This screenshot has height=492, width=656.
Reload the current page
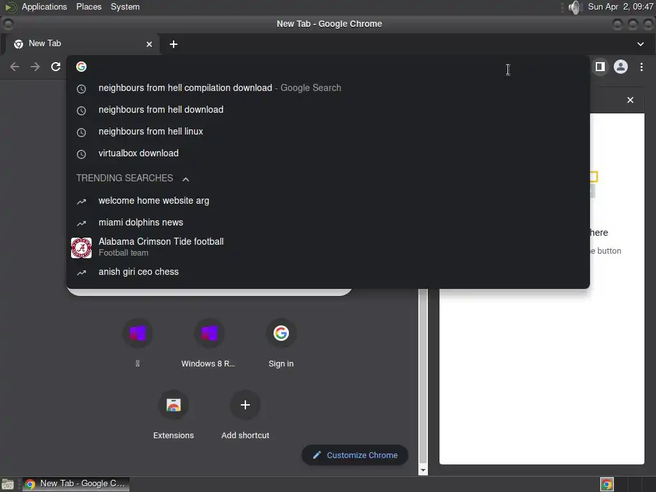(x=56, y=67)
